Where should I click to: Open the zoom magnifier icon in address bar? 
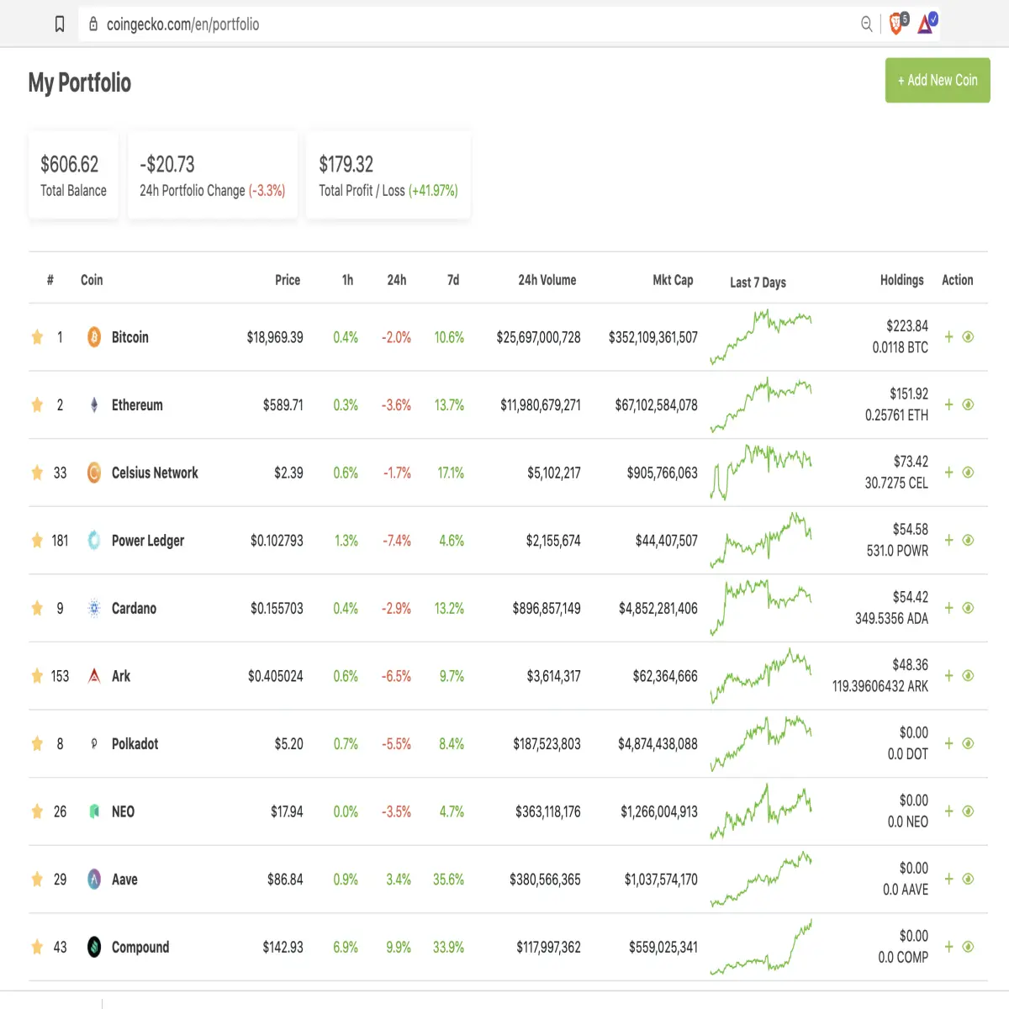coord(866,24)
